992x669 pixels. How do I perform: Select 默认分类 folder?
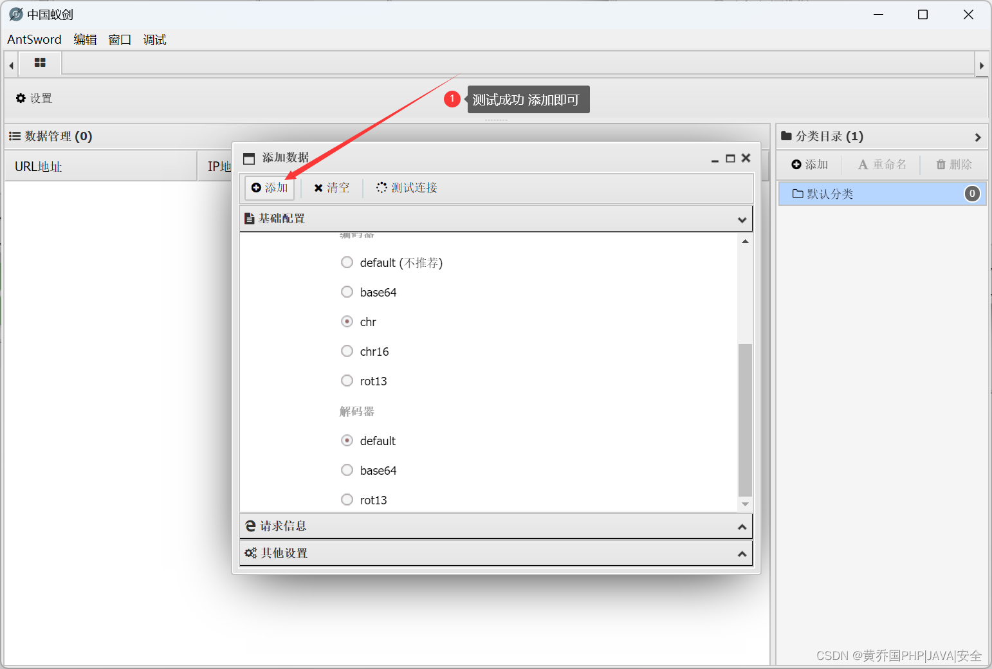(882, 194)
